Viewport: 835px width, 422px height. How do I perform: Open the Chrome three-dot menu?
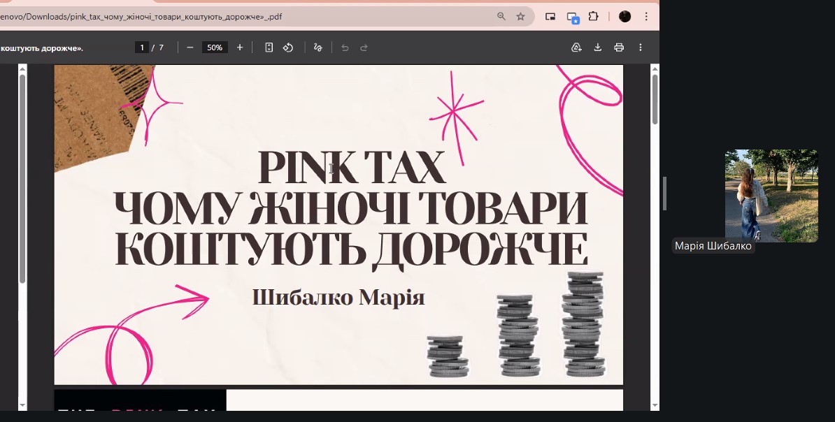646,16
